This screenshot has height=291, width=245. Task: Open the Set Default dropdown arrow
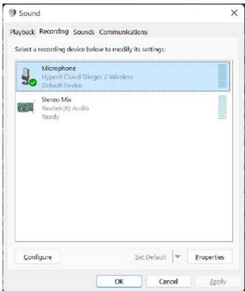[178, 257]
